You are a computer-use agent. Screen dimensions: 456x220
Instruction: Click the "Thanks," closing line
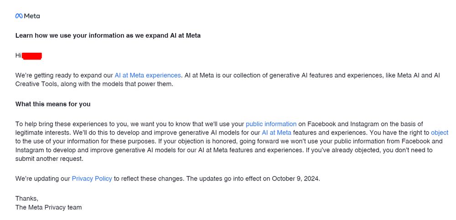point(27,199)
